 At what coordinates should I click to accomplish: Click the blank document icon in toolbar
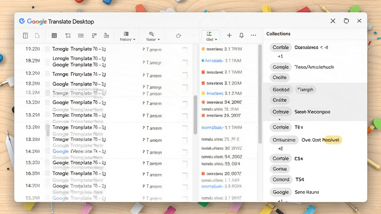click(x=37, y=36)
